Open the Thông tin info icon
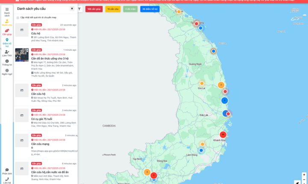The width and height of the screenshot is (308, 184). tap(7, 61)
